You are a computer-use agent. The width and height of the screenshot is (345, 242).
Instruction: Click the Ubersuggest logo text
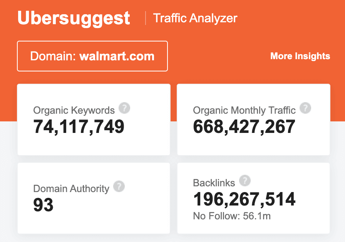click(x=74, y=18)
